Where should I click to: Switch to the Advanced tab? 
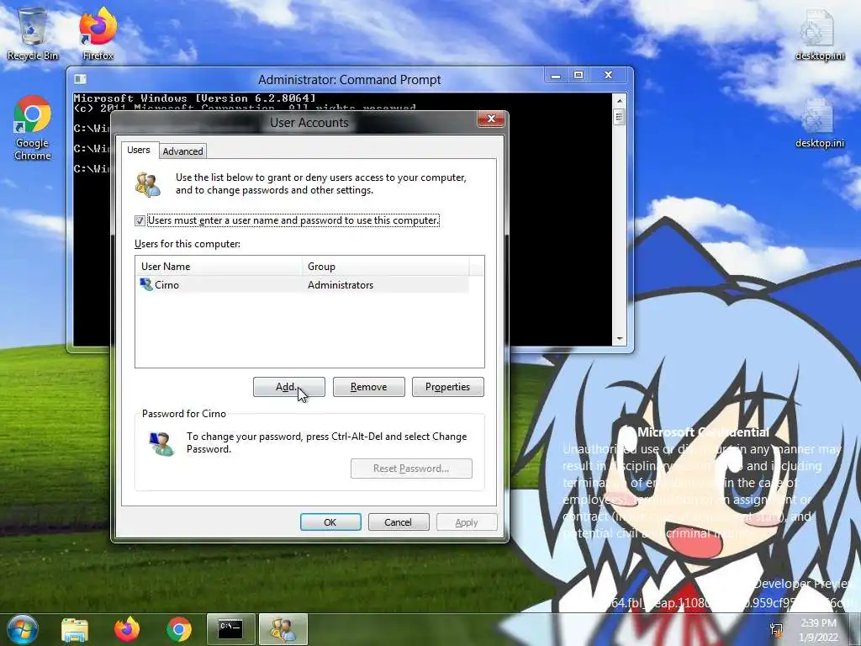coord(182,151)
